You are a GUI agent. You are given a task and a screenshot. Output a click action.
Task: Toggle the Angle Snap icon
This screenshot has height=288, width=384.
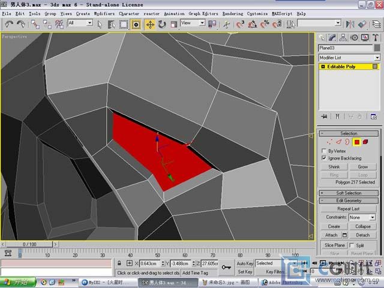(253, 24)
